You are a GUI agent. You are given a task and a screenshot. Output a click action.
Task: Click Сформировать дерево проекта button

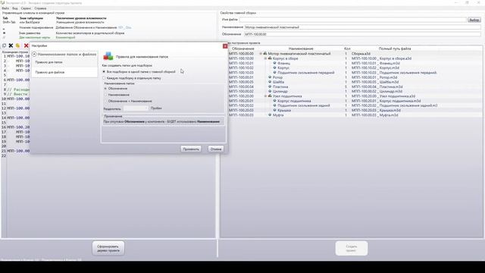(108, 248)
